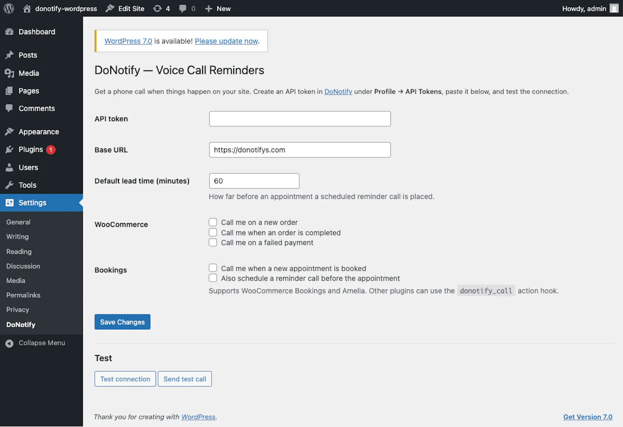Click the admin avatar in the top bar
The width and height of the screenshot is (623, 427).
coord(614,8)
